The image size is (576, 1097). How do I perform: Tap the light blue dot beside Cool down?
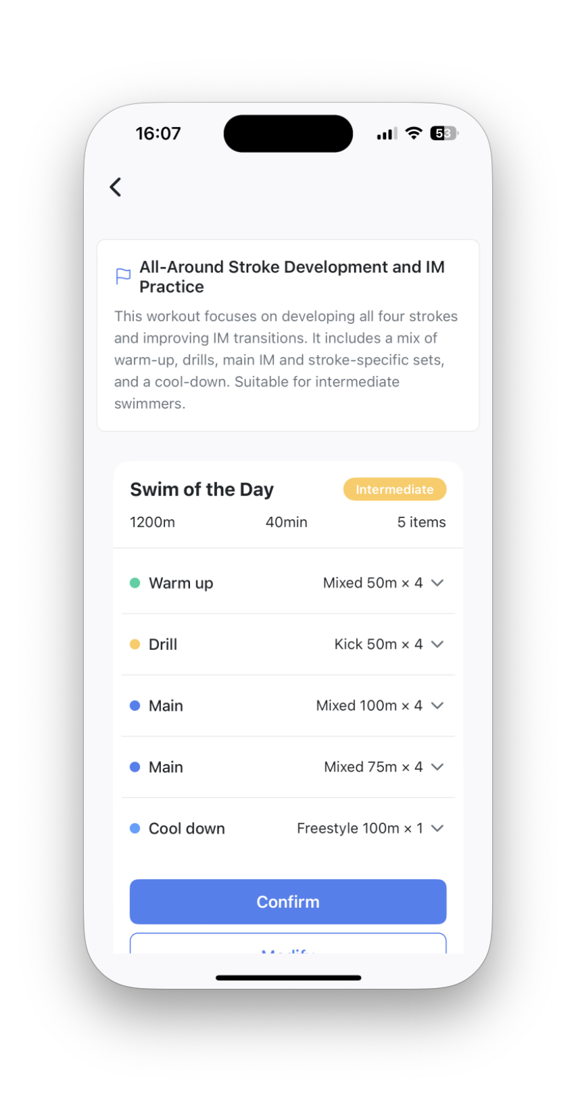pyautogui.click(x=135, y=828)
